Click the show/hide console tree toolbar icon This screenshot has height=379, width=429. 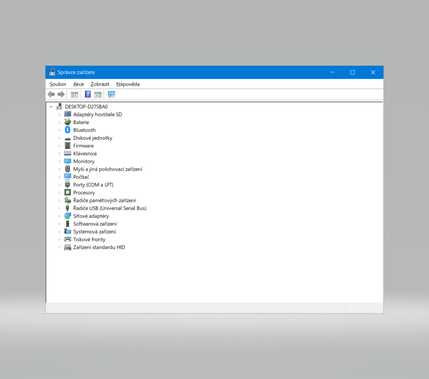(x=75, y=94)
